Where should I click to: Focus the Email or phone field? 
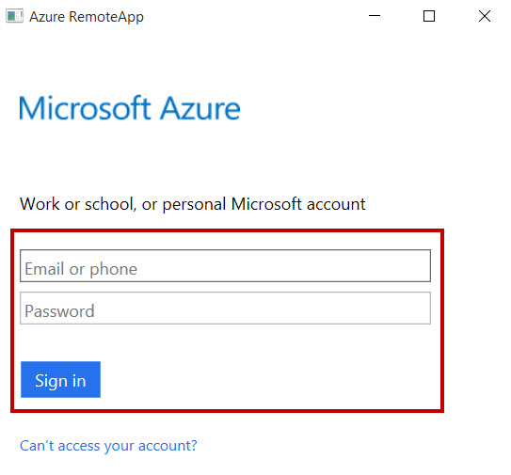225,265
